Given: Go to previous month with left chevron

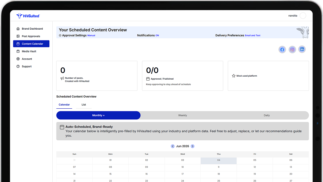Looking at the screenshot, I should (173, 146).
